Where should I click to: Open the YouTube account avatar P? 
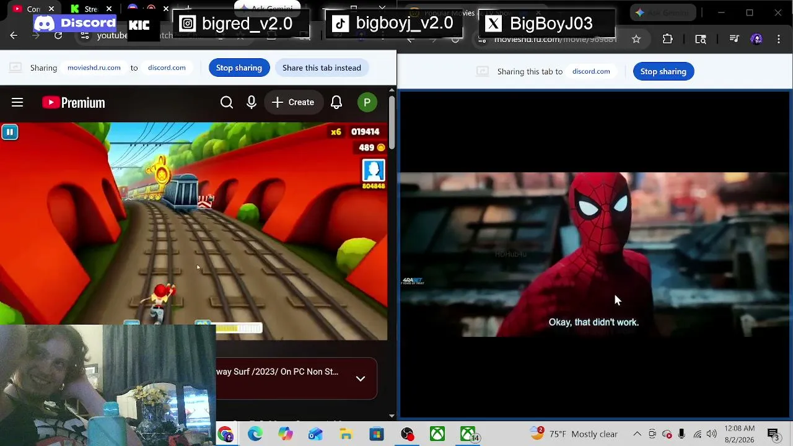367,102
